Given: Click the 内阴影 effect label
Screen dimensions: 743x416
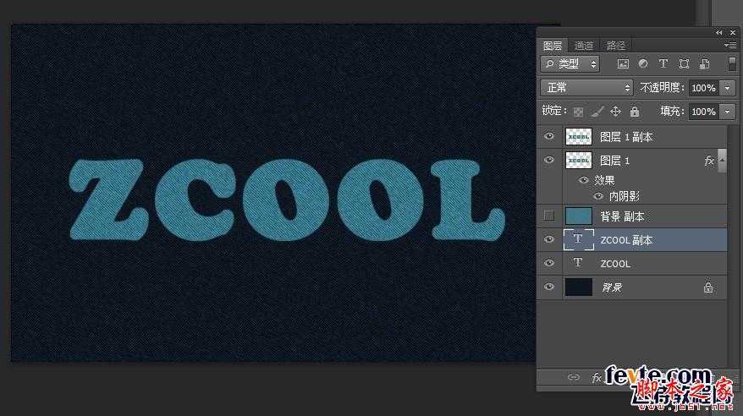Looking at the screenshot, I should click(x=624, y=196).
